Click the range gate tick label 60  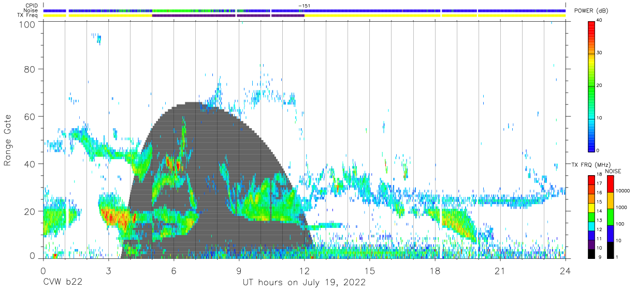(x=30, y=116)
